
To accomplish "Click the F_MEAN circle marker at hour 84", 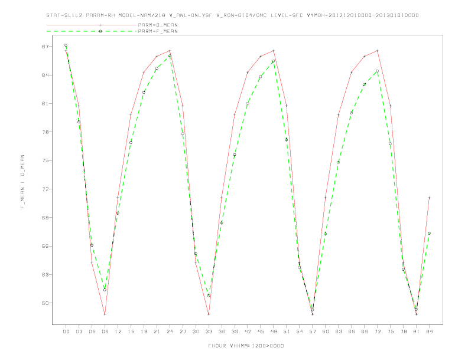I will click(x=429, y=233).
